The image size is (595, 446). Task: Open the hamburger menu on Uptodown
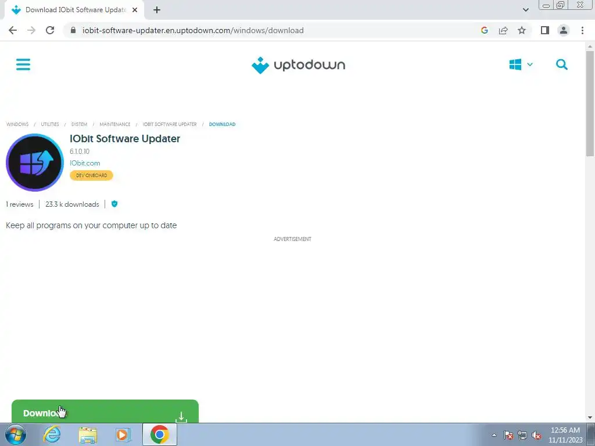pos(23,64)
